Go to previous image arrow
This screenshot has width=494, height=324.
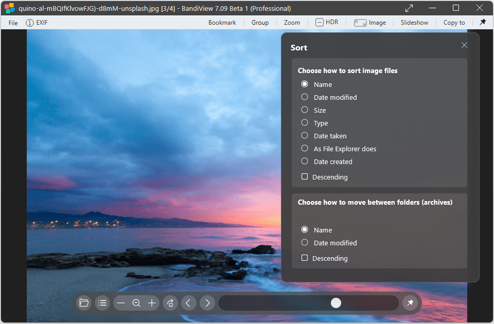click(x=188, y=303)
